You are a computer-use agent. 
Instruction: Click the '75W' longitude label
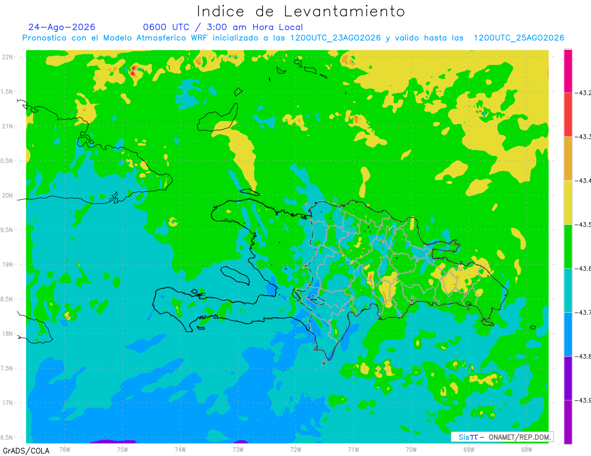[123, 449]
